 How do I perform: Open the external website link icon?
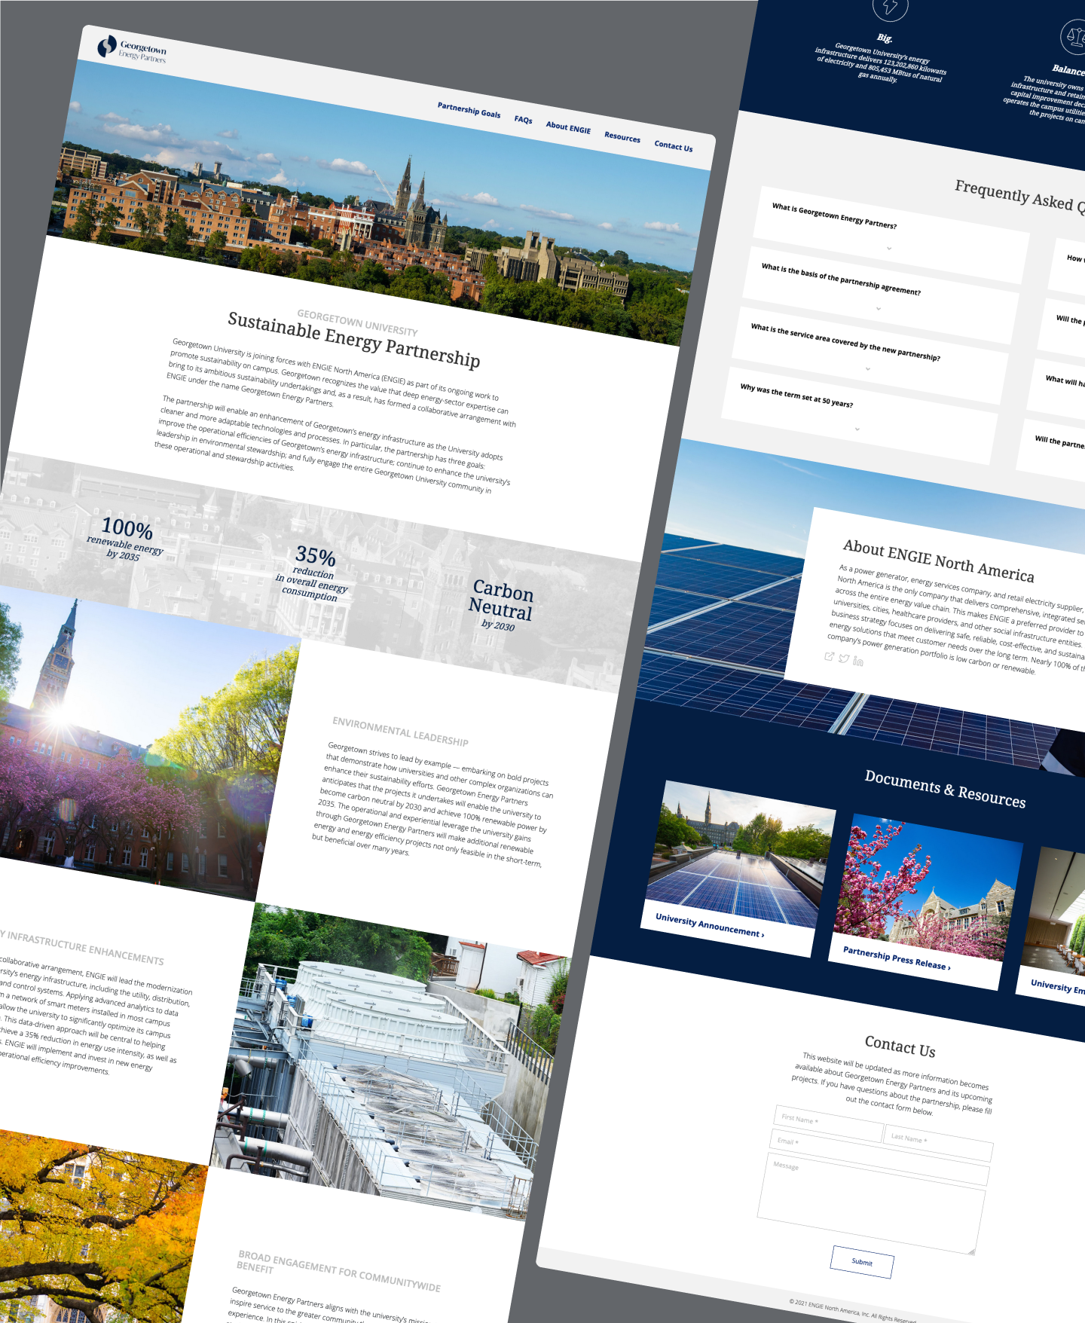click(x=830, y=656)
